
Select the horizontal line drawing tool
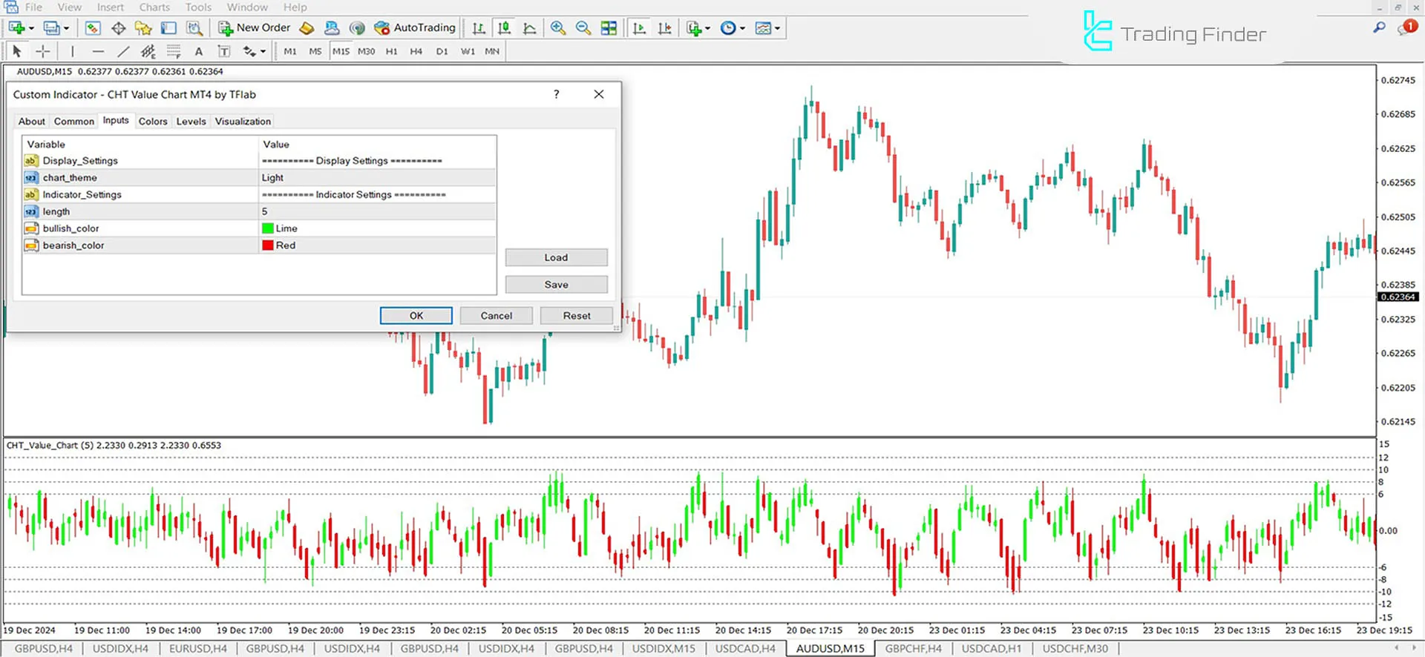click(98, 51)
